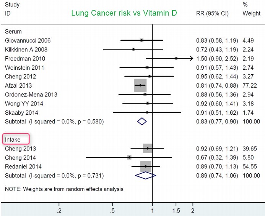
Task: Select the Serum group label
Action: coord(13,32)
